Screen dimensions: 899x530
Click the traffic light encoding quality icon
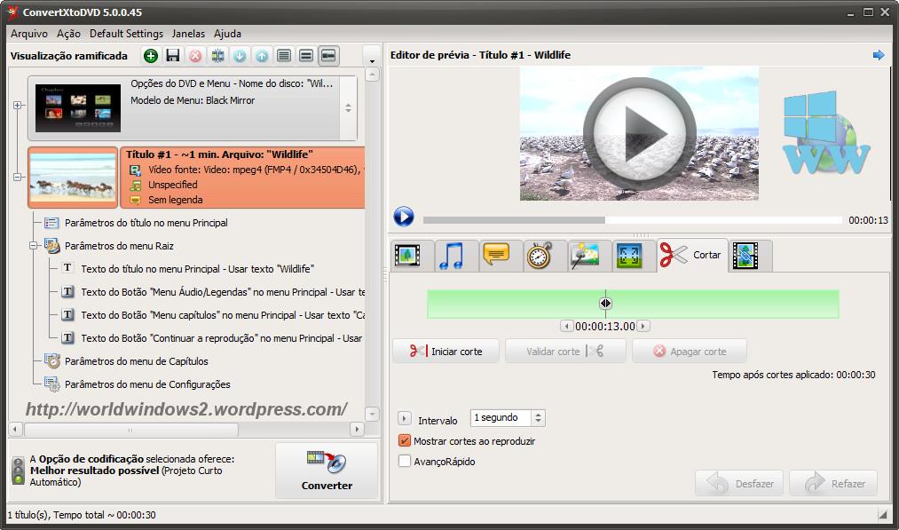pyautogui.click(x=19, y=471)
